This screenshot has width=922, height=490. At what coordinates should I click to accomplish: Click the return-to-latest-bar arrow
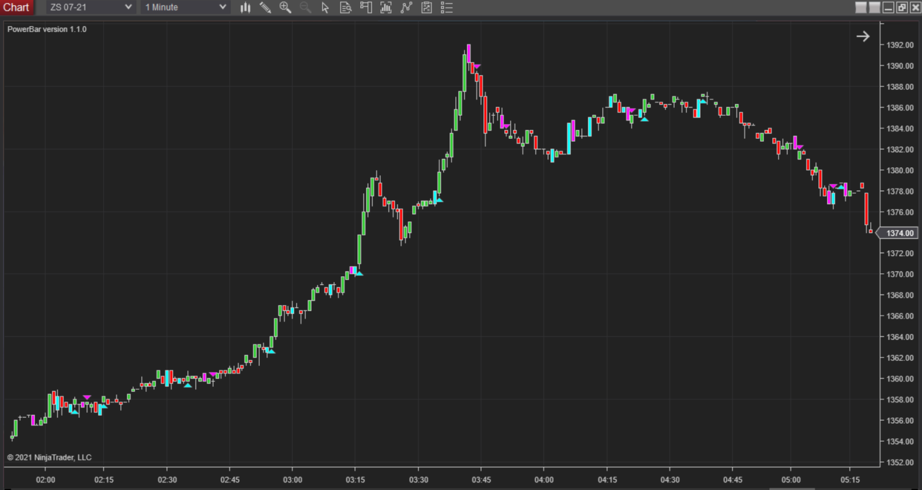863,36
